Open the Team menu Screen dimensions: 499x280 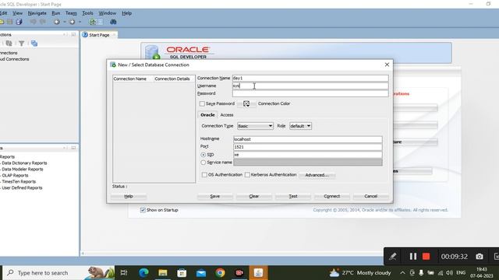[x=71, y=13]
